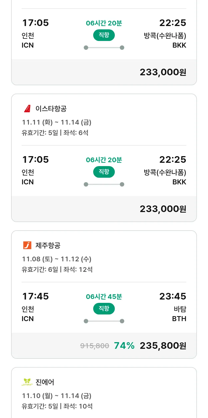Click the Jin Air butterfly logo icon
This screenshot has height=418, width=208.
(27, 382)
